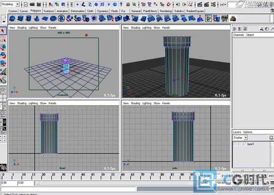Open the layer editor Options menu
Viewport: 274px width, 195px height.
[x=248, y=132]
